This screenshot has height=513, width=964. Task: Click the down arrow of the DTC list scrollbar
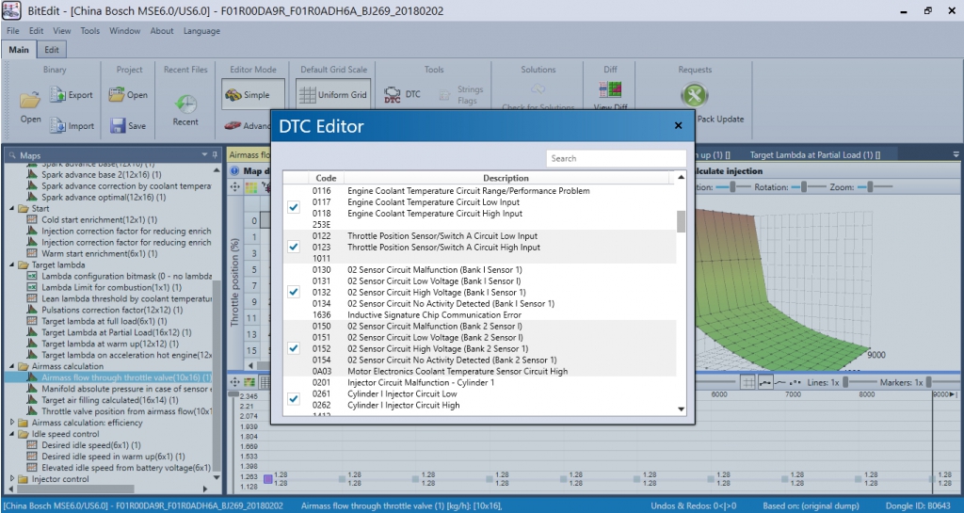[x=681, y=409]
